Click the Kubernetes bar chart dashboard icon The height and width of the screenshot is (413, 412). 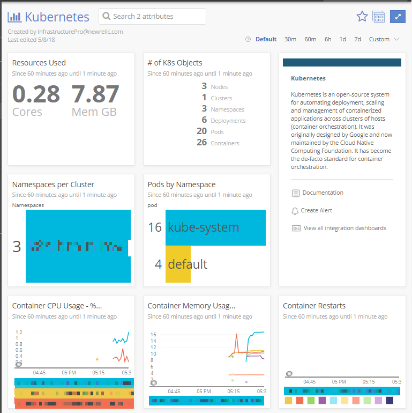coord(14,17)
